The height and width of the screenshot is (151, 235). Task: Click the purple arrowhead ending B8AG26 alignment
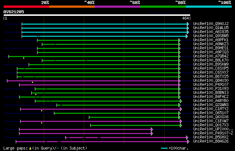(x=188, y=142)
